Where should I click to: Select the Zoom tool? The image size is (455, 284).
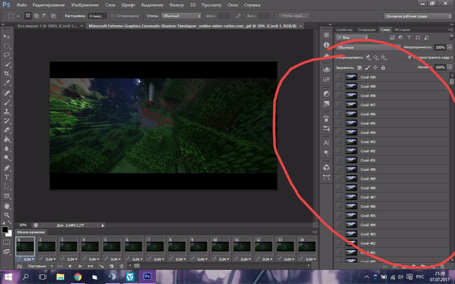coord(7,215)
